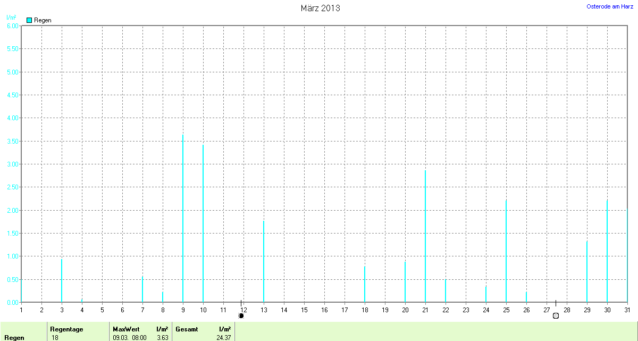Viewport: 638px width, 341px height.
Task: Click the MaxWert date 09.03. 08:00
Action: [x=130, y=338]
